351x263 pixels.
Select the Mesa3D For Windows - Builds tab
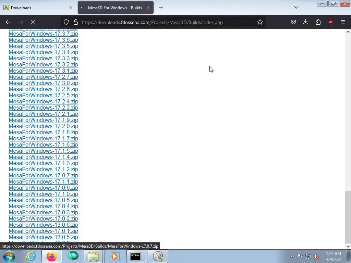click(x=116, y=8)
